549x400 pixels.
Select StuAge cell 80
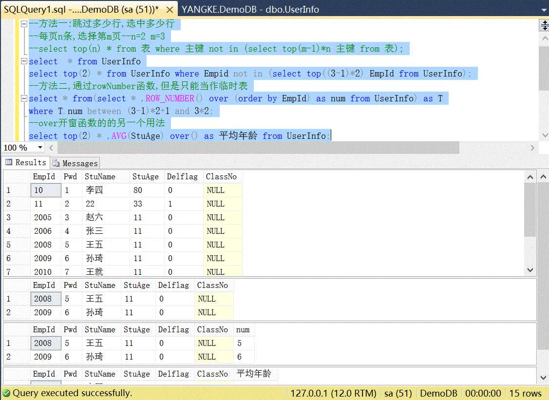point(148,190)
